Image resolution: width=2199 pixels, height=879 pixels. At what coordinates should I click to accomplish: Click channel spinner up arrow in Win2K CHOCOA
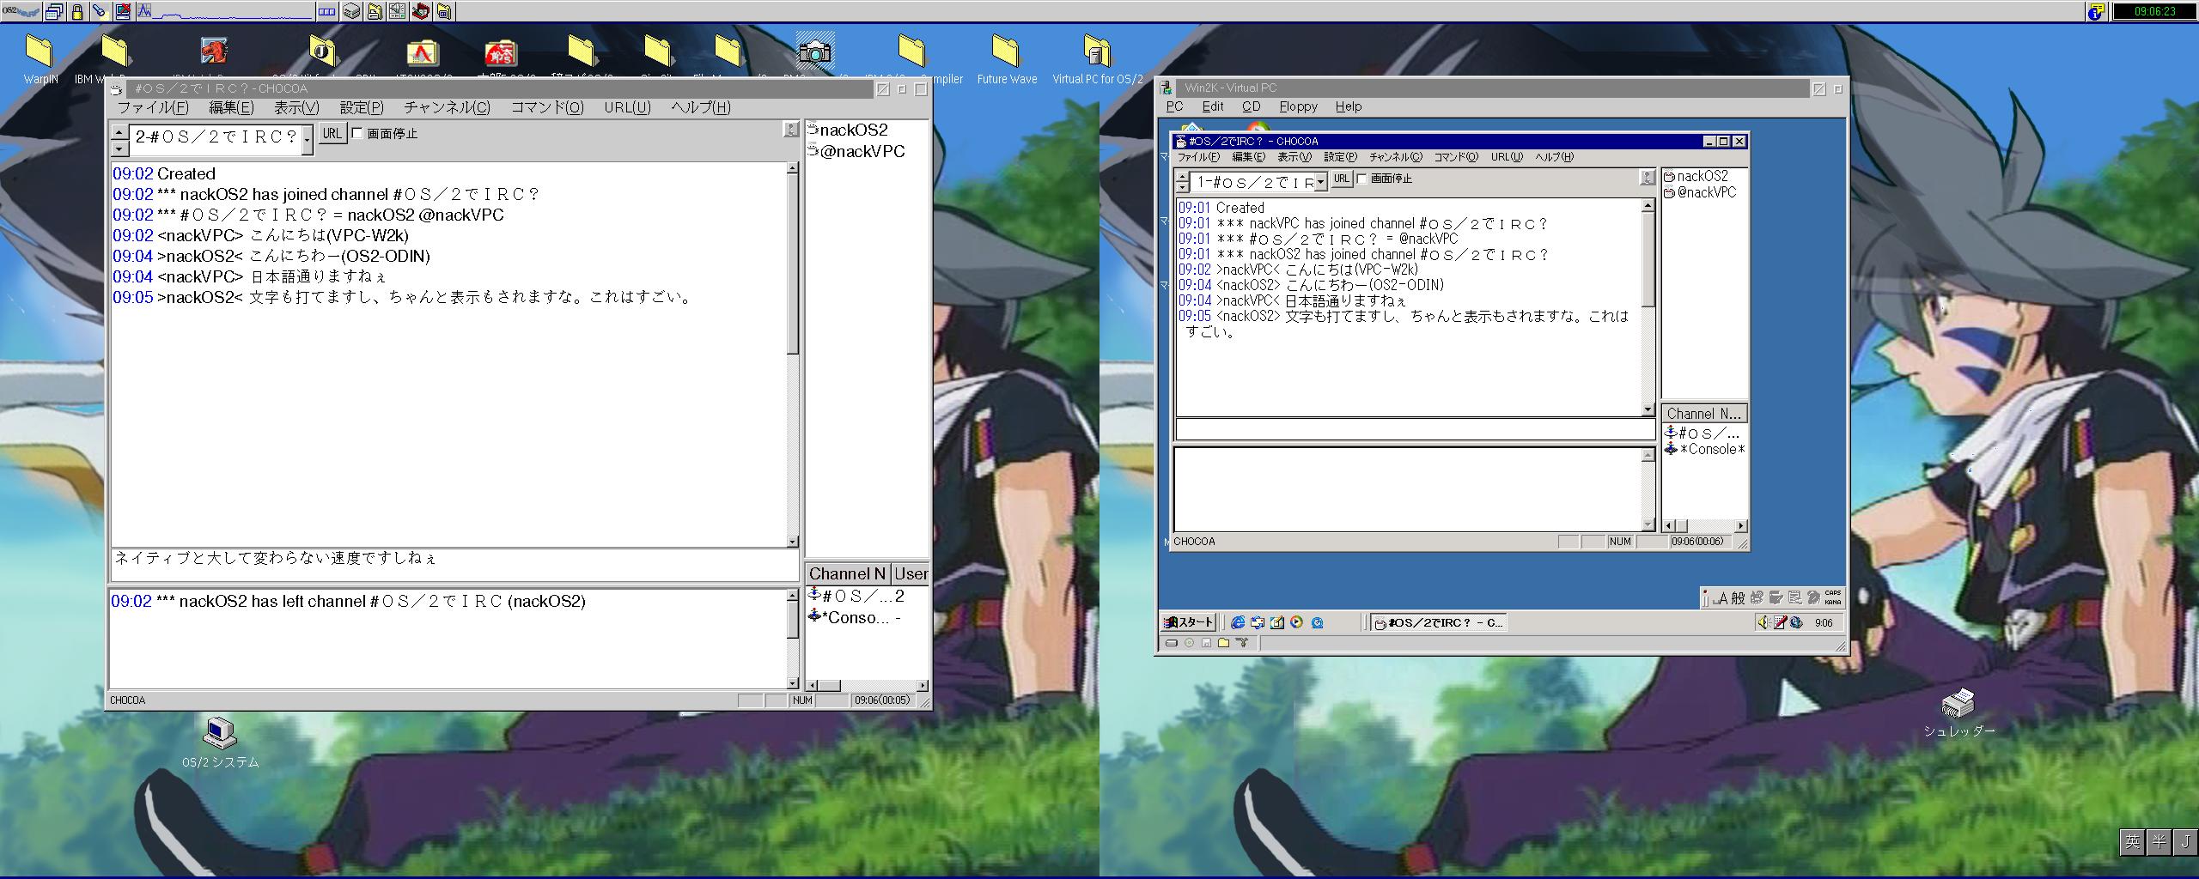tap(1183, 177)
